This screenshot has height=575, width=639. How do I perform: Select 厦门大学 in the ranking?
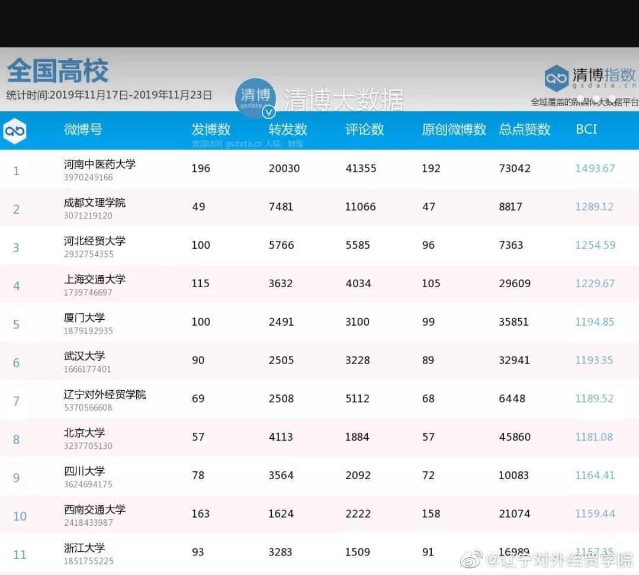(84, 317)
